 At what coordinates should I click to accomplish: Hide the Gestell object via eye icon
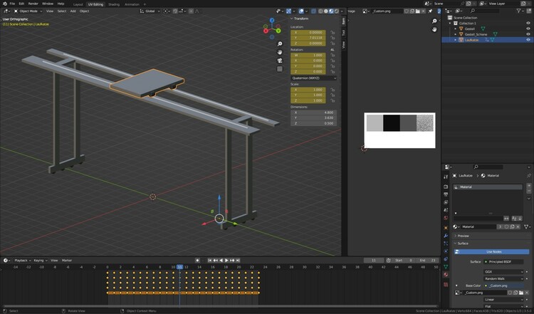528,28
